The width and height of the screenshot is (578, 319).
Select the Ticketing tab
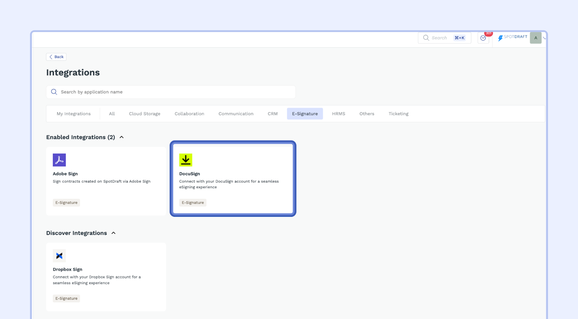click(x=398, y=114)
